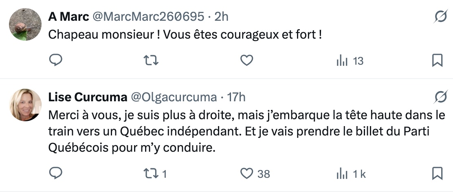Image resolution: width=453 pixels, height=192 pixels.
Task: Repost A Marc's tweet
Action: tap(152, 61)
